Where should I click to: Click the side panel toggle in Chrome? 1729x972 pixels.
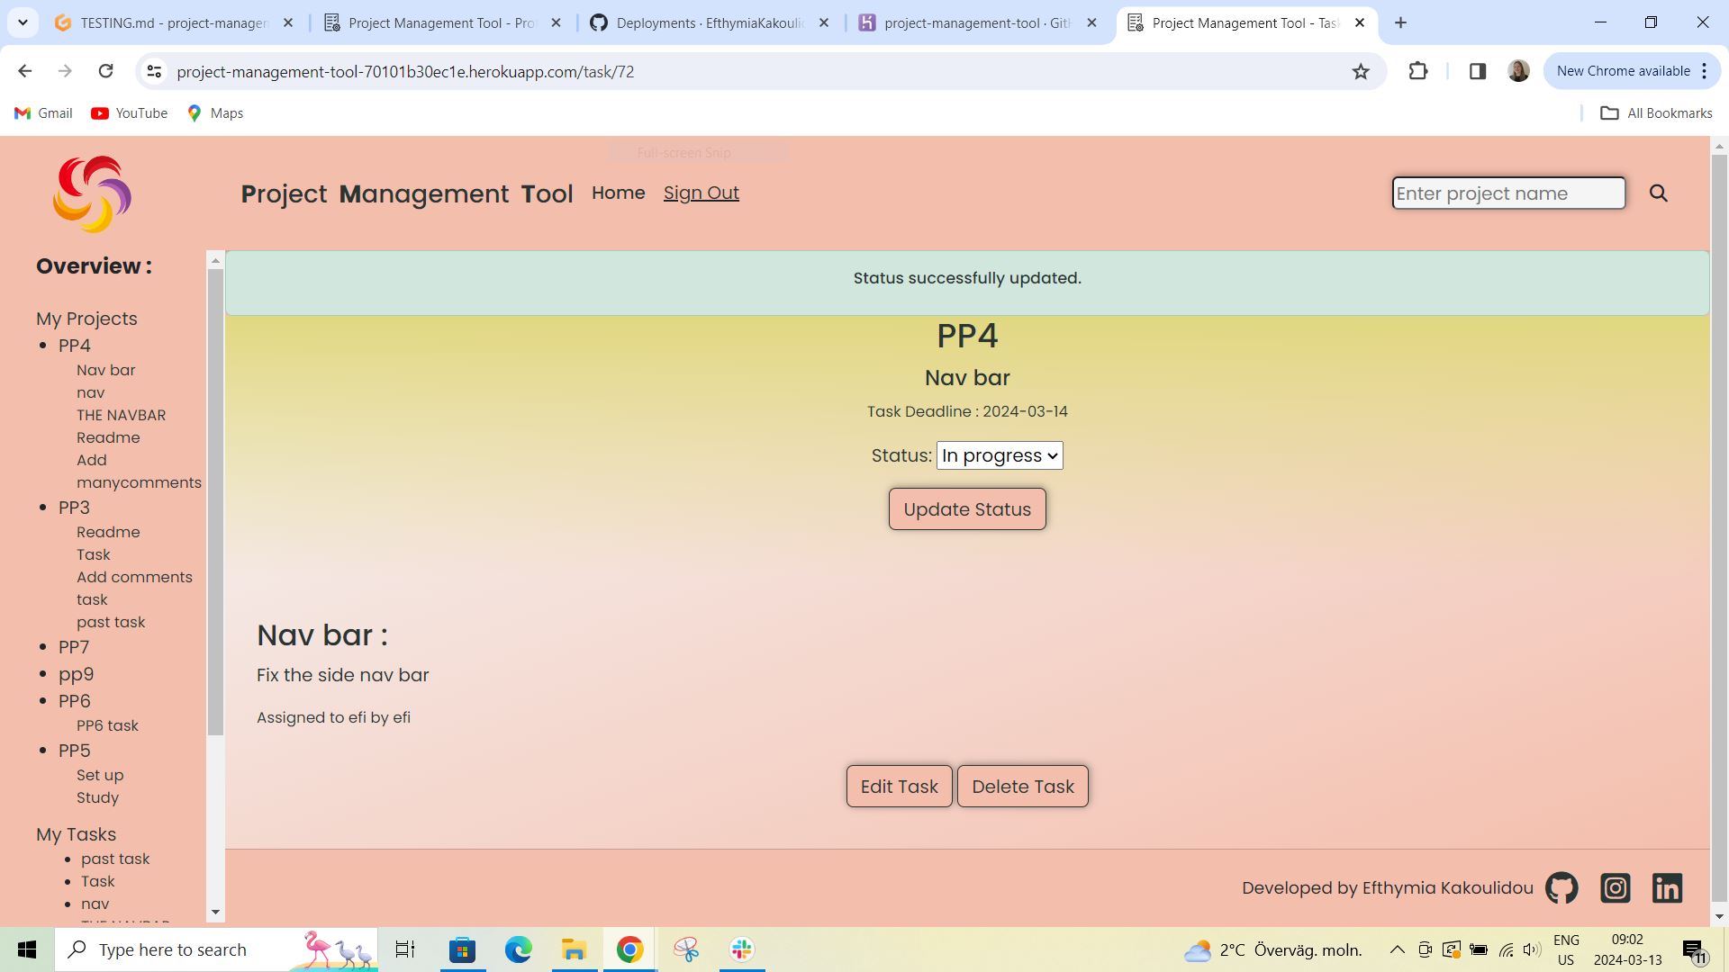pos(1477,71)
